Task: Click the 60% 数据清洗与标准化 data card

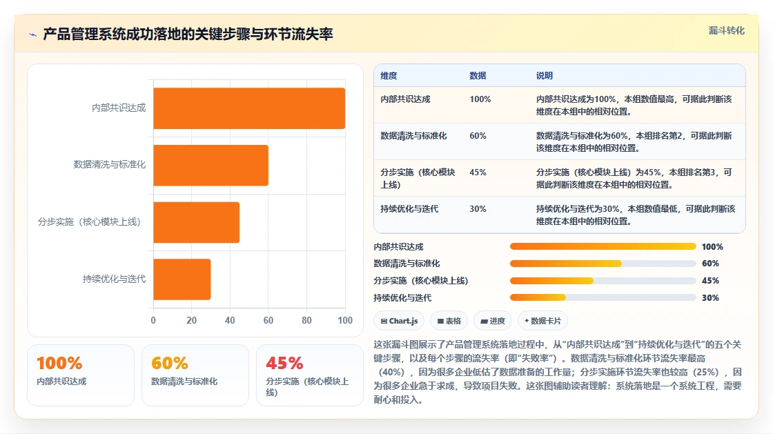Action: pyautogui.click(x=195, y=375)
